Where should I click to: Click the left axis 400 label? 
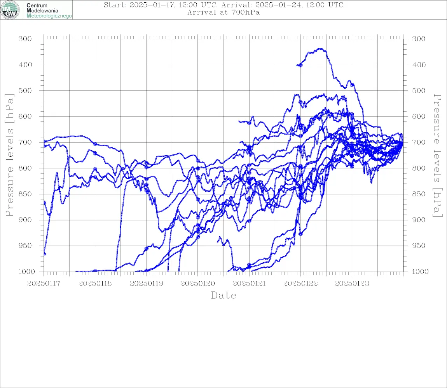point(25,65)
